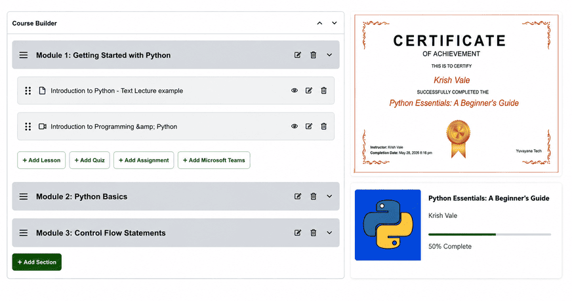Delete Module 1: Getting Started with Python

pos(313,55)
